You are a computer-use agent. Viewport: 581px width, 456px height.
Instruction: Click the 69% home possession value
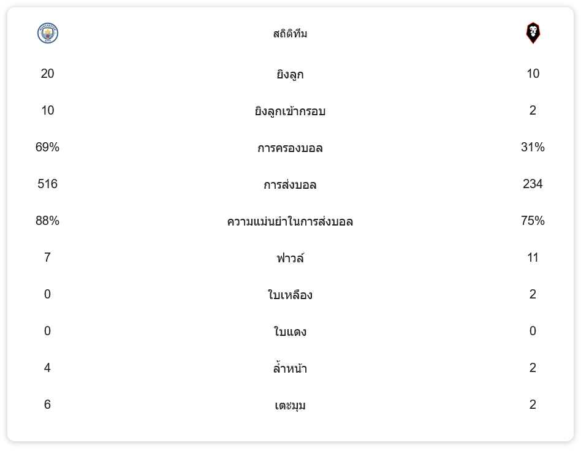(48, 147)
